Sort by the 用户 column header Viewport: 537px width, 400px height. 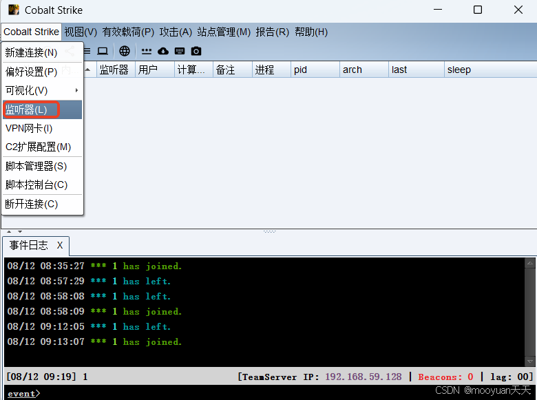155,70
